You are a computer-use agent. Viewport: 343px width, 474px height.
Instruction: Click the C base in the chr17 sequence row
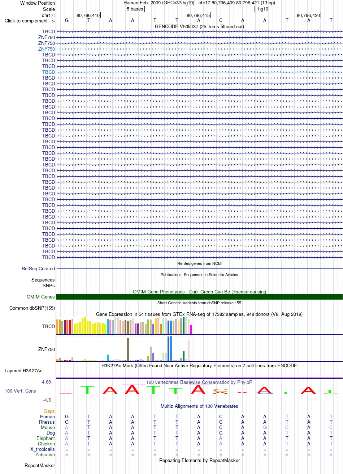pos(221,21)
